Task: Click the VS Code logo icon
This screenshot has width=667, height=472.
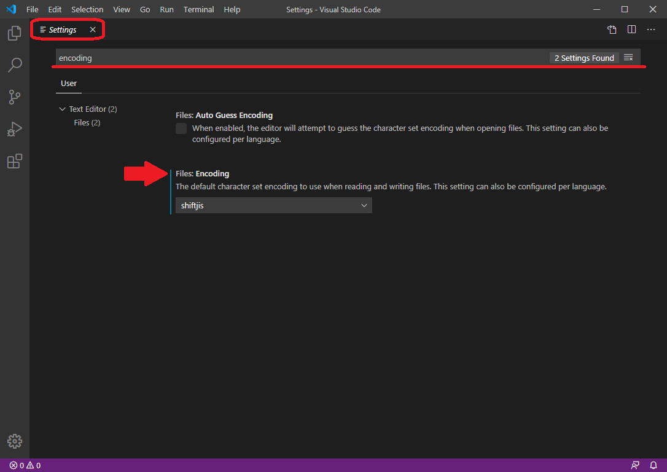Action: [x=12, y=9]
